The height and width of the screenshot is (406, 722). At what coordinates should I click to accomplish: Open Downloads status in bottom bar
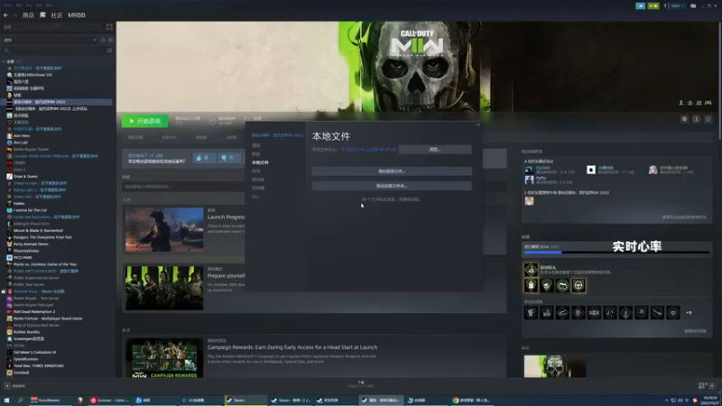pos(360,384)
